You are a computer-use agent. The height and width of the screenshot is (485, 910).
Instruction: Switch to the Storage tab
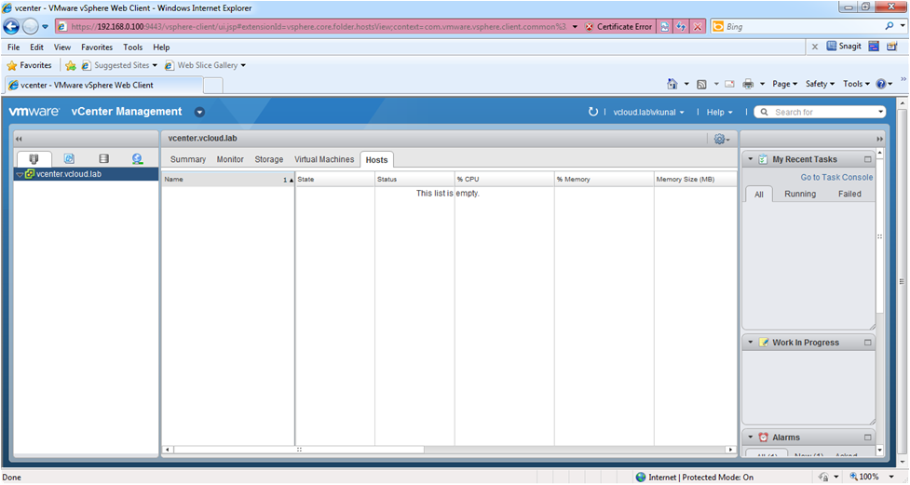coord(268,159)
